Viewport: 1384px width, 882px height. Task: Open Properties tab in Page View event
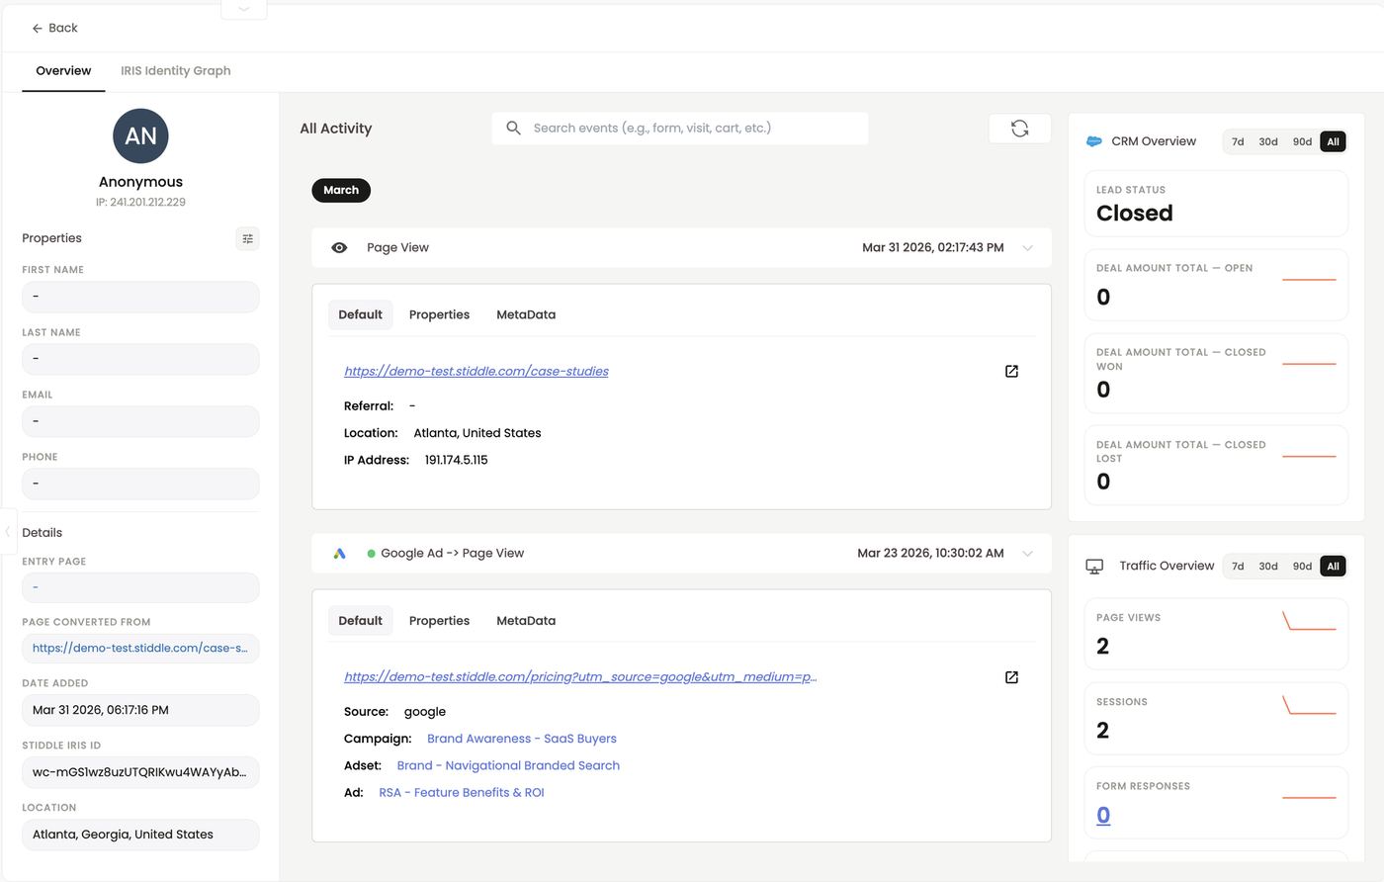point(439,315)
